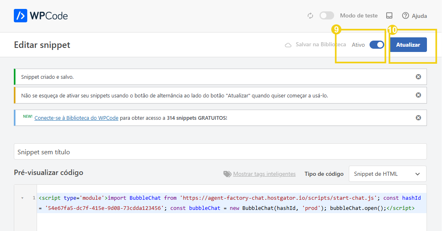442x231 pixels.
Task: Toggle the Ativo snippet switch
Action: [377, 45]
